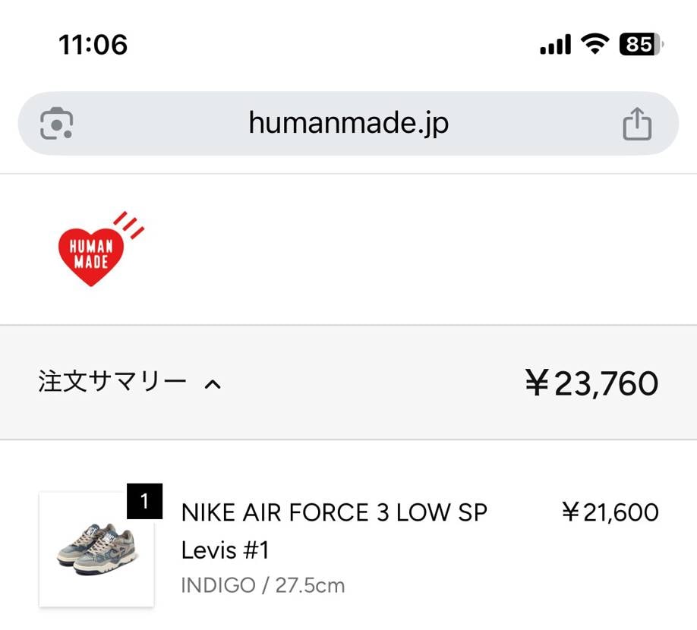697x630 pixels.
Task: Tap the Wi-Fi status icon
Action: pyautogui.click(x=596, y=45)
